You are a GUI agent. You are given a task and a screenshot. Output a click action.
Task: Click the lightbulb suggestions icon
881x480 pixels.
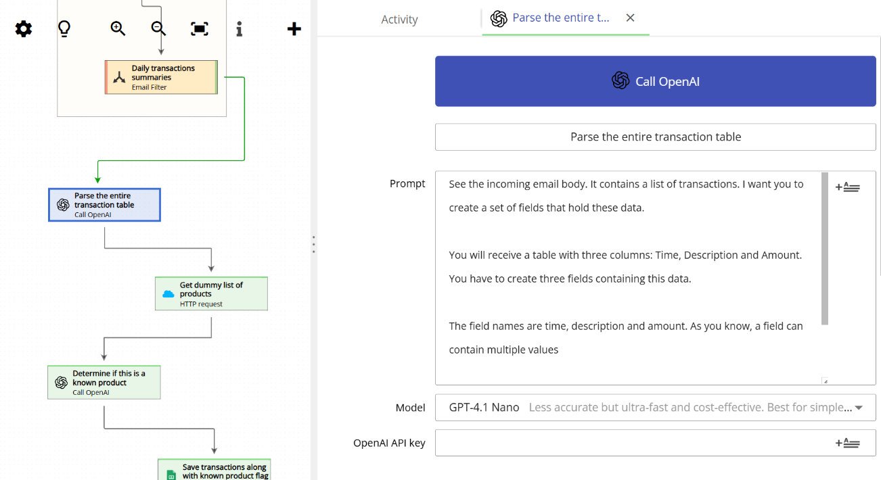click(64, 28)
